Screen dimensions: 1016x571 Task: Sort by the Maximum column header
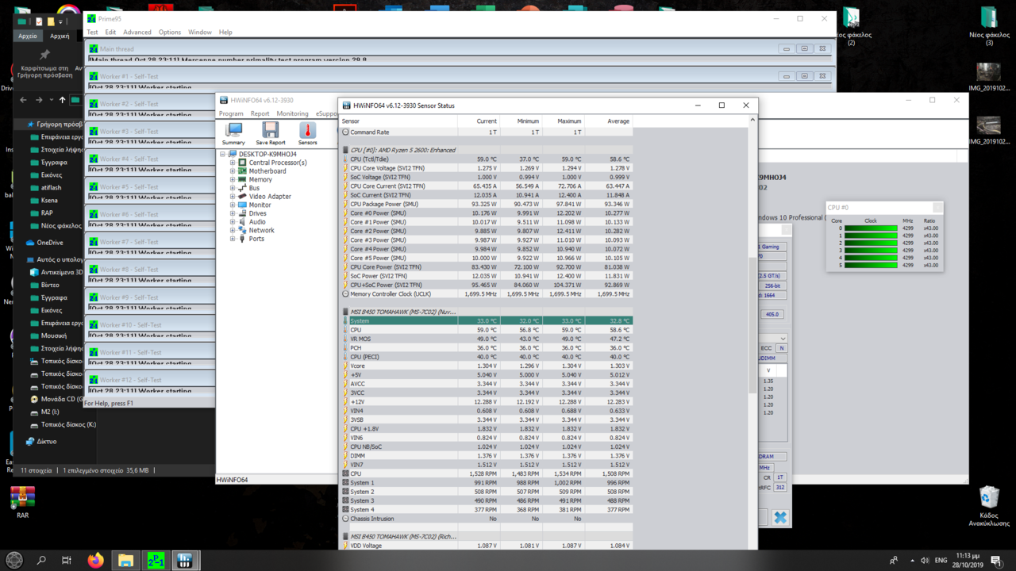click(563, 121)
